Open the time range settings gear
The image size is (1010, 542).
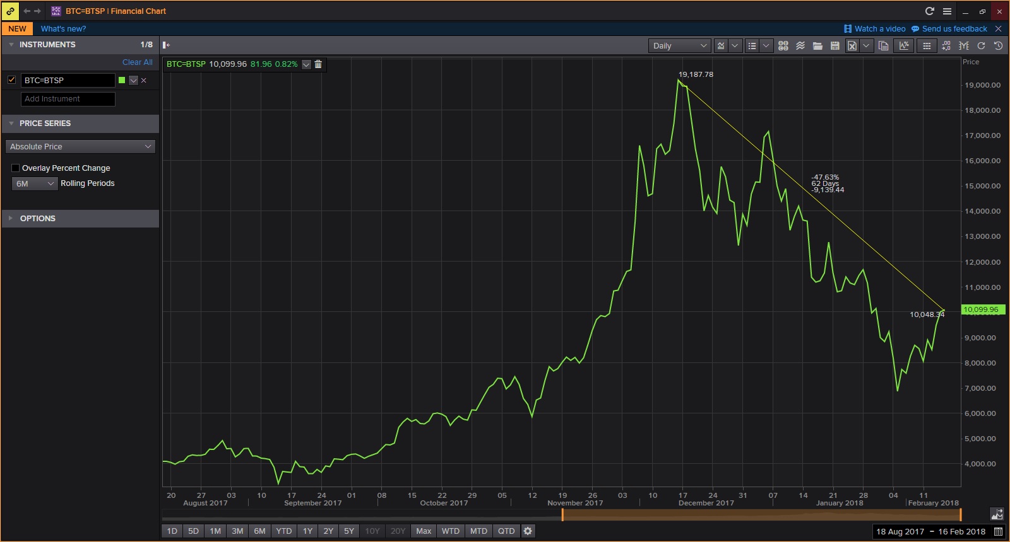[x=528, y=531]
